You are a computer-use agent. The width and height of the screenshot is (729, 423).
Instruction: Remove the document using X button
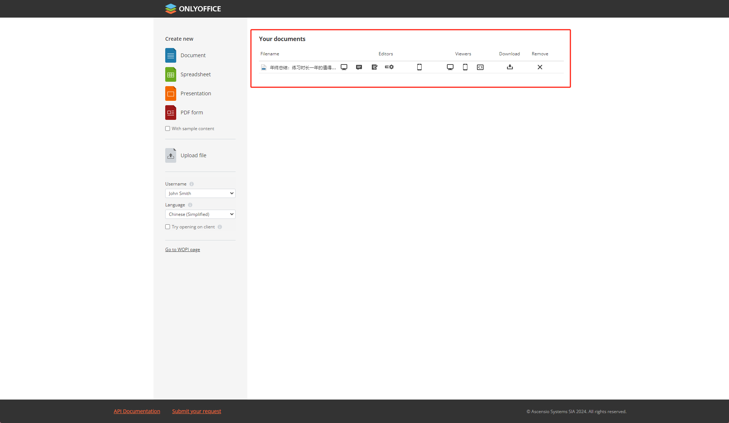540,67
